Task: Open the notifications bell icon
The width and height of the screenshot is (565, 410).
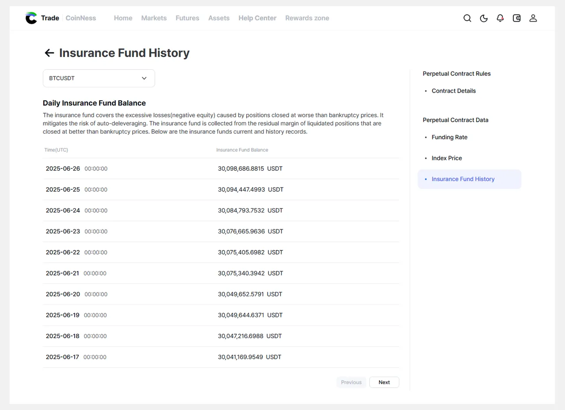Action: pyautogui.click(x=500, y=18)
